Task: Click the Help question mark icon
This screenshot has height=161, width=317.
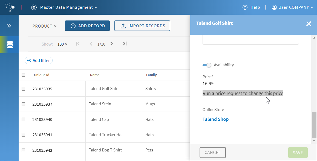Action: pos(245,7)
